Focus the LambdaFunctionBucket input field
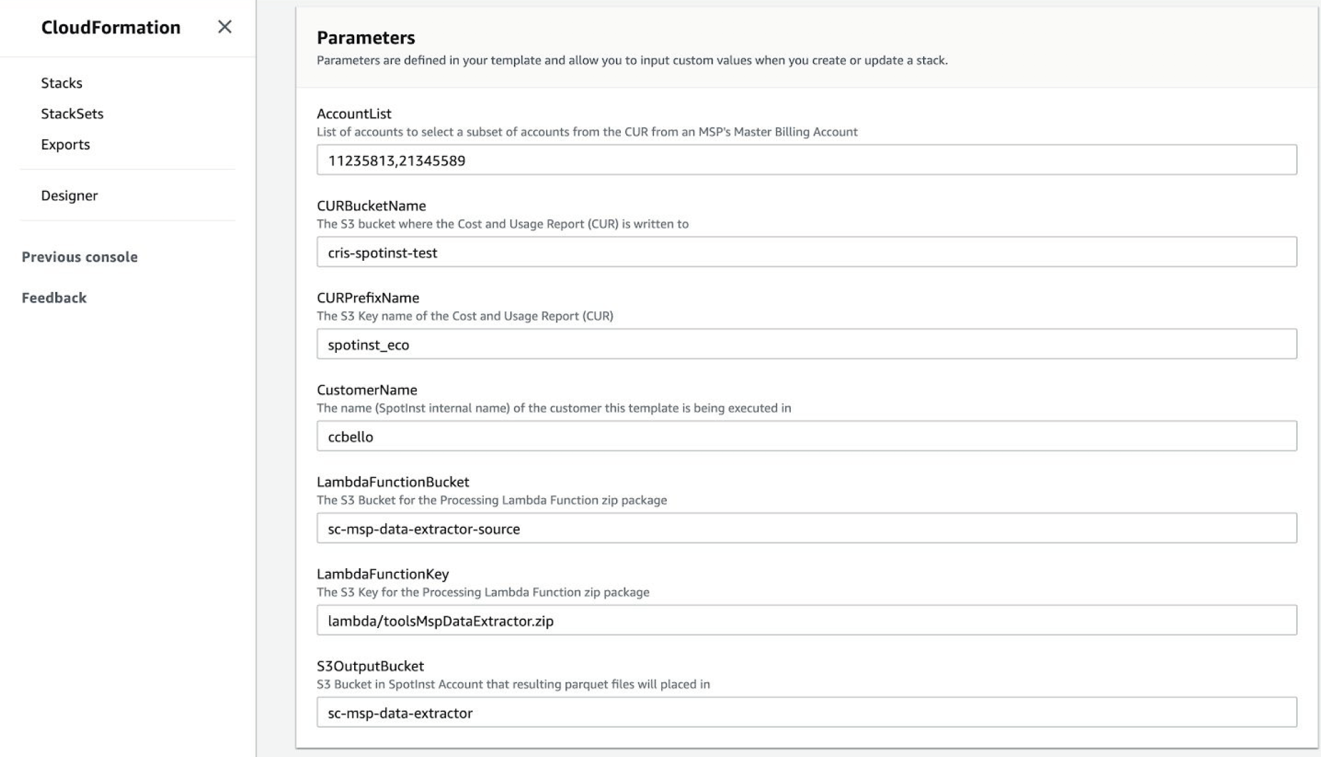 [806, 528]
